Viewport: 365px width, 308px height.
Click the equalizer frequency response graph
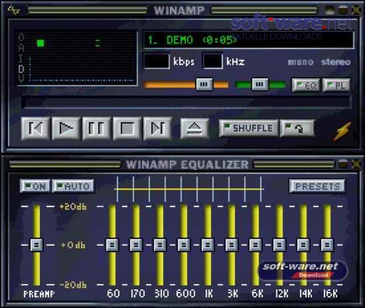click(189, 189)
